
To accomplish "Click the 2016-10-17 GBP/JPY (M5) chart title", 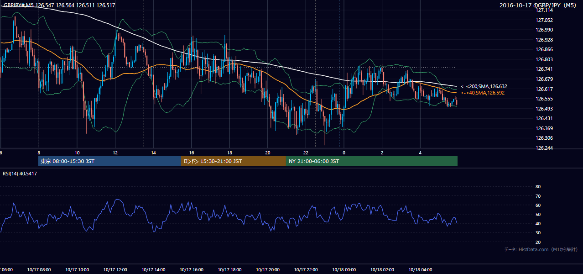I will 538,5.
